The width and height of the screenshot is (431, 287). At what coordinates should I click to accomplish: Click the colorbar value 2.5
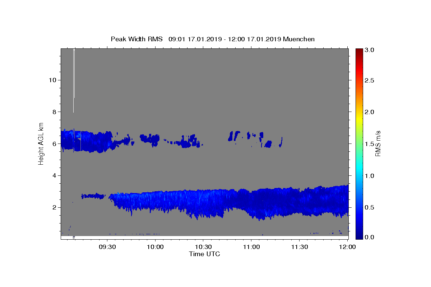point(370,80)
